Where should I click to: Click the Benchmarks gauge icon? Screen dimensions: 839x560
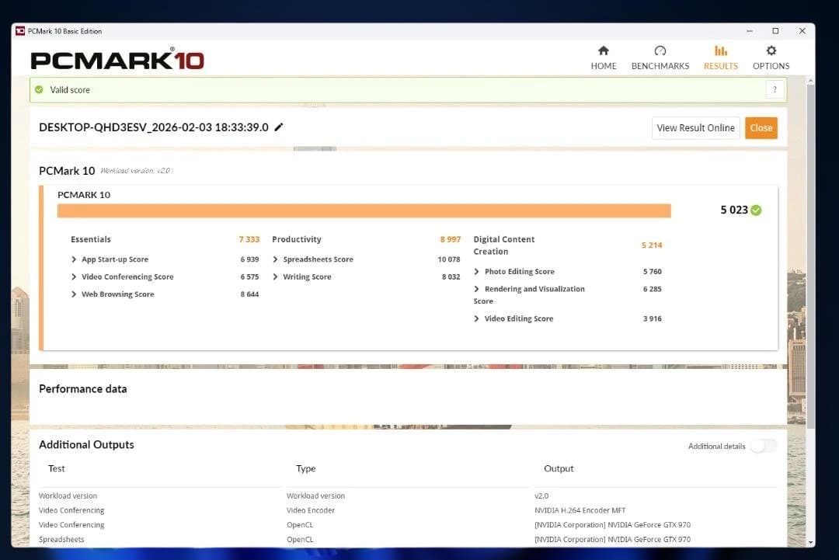660,50
